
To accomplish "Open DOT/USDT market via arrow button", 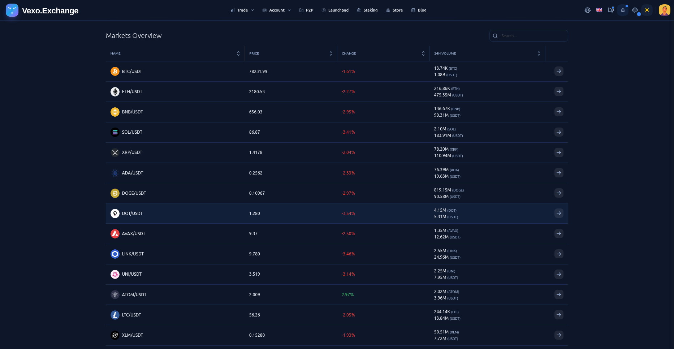I will click(x=559, y=214).
